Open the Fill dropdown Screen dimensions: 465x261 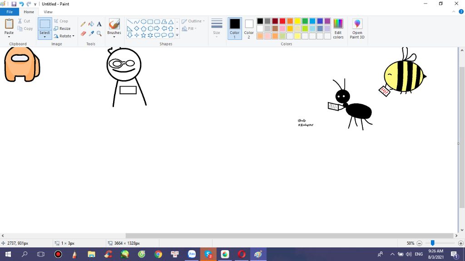pyautogui.click(x=189, y=29)
